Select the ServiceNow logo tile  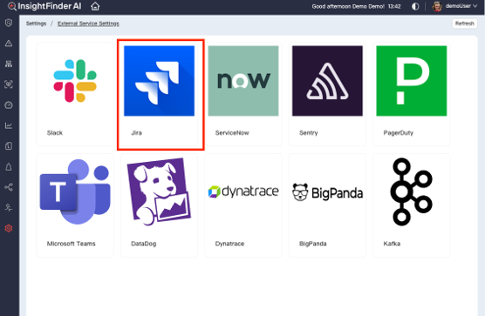point(243,81)
